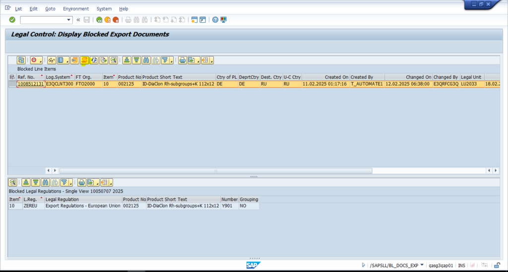The image size is (508, 272).
Task: Open the dropdown arrow beside the log book icon
Action: (67, 61)
